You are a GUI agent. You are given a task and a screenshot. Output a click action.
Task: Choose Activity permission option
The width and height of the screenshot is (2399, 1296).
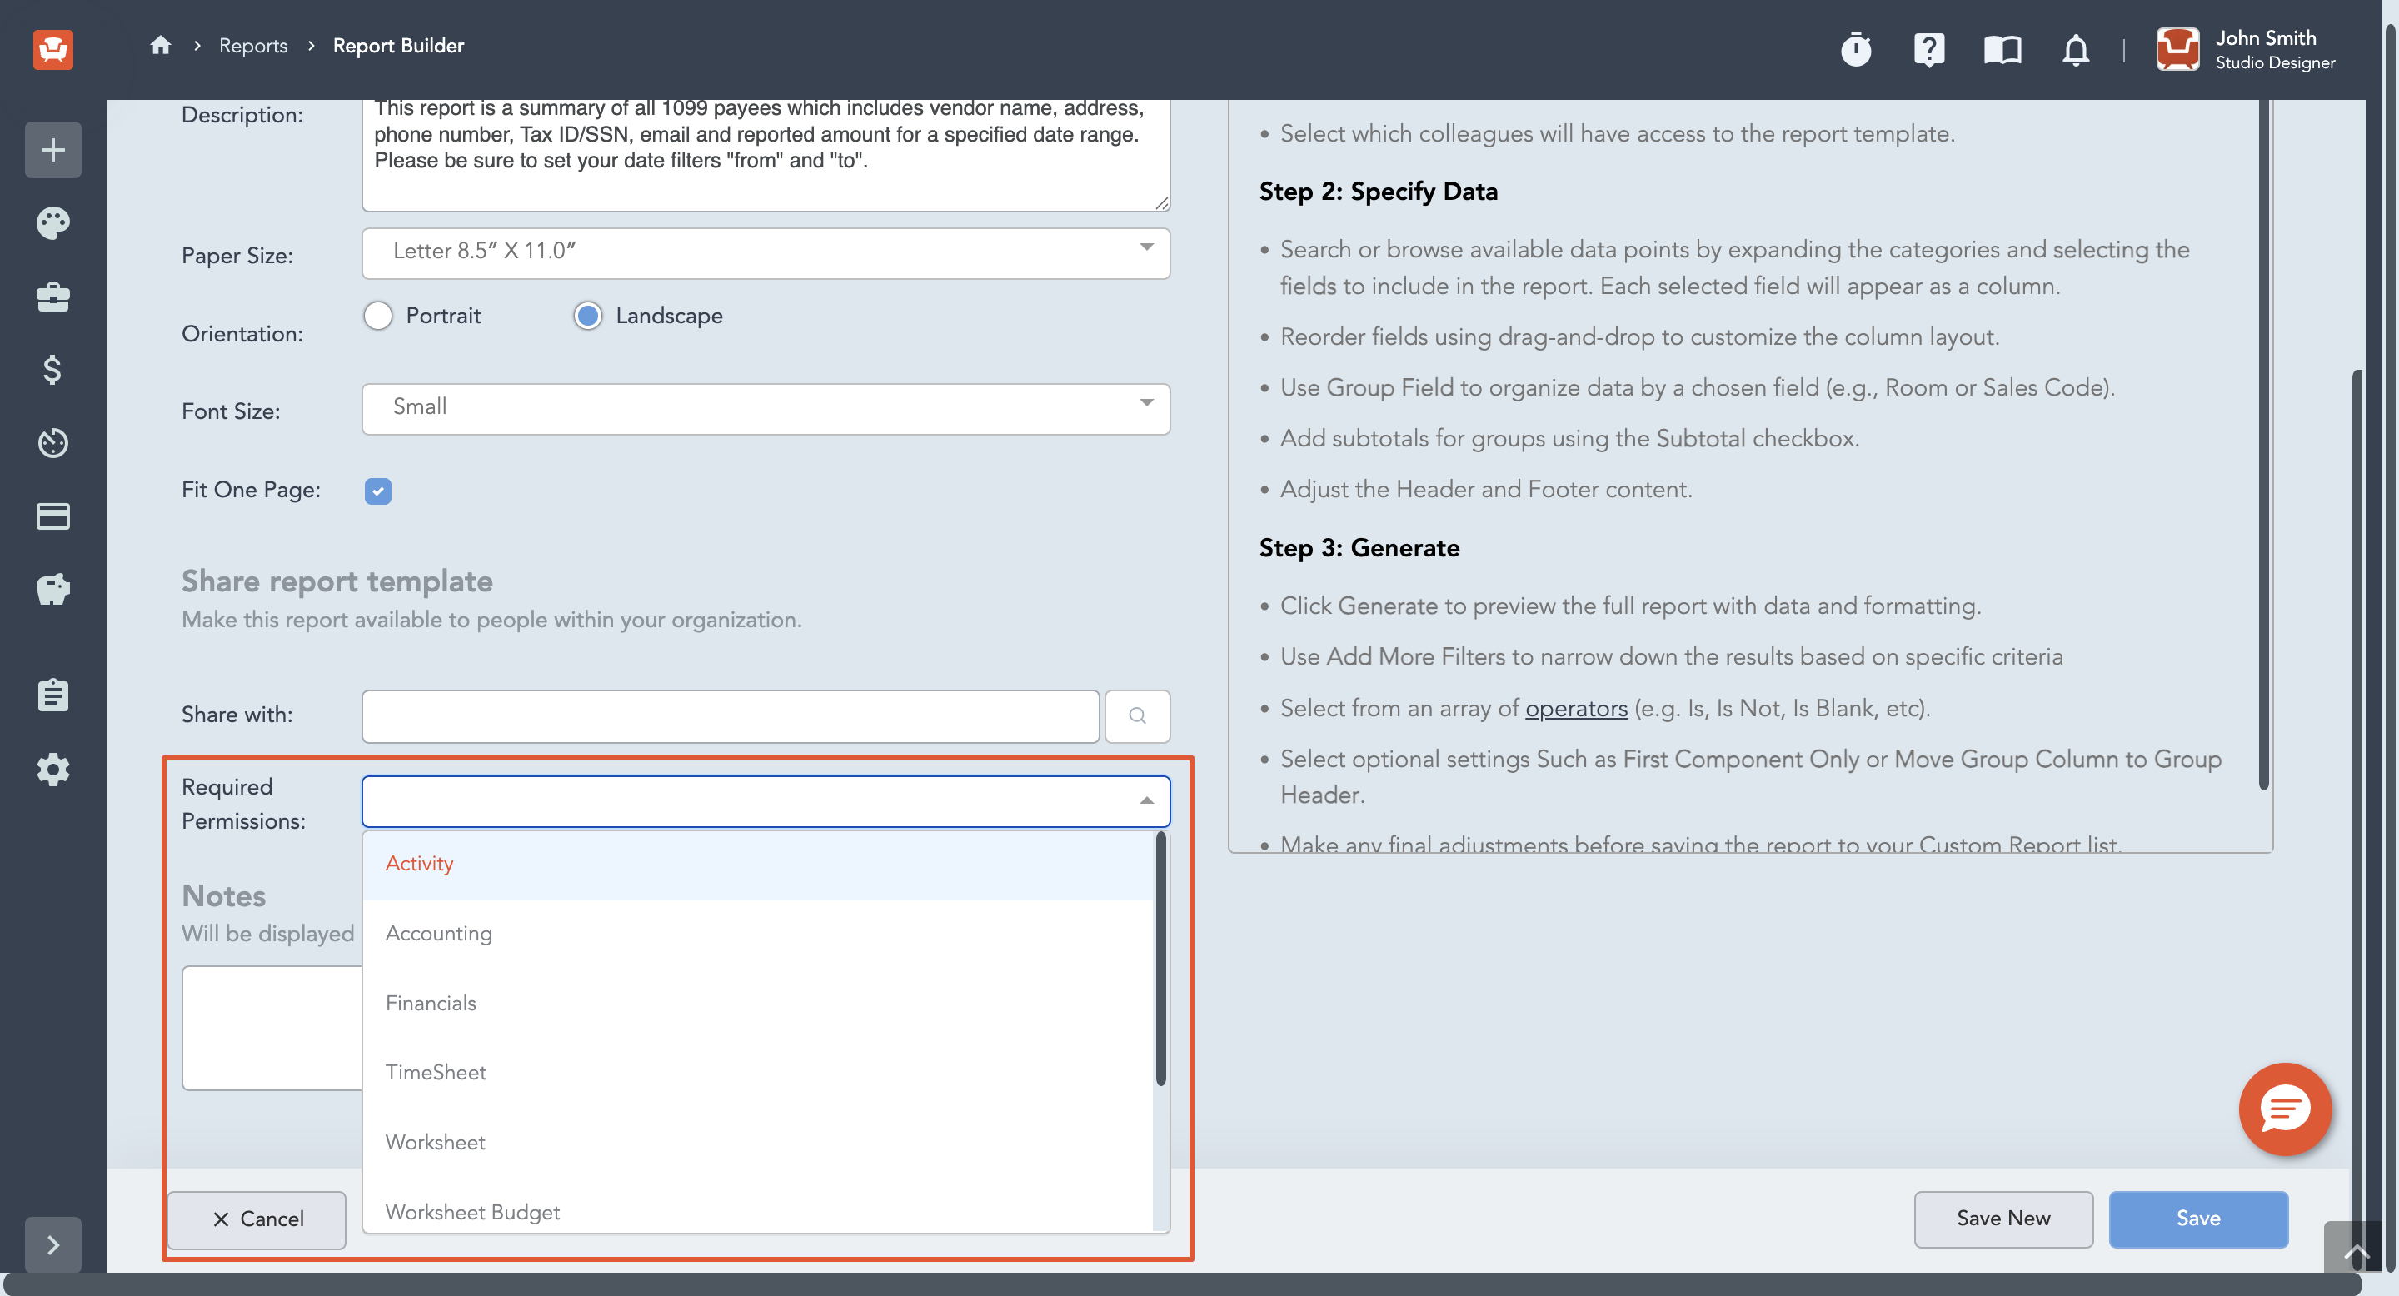tap(757, 864)
